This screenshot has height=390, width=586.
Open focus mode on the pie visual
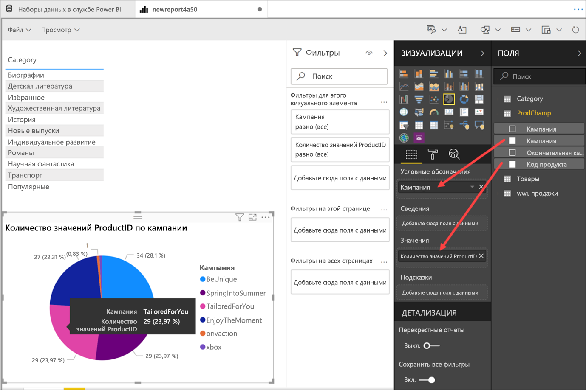(252, 217)
